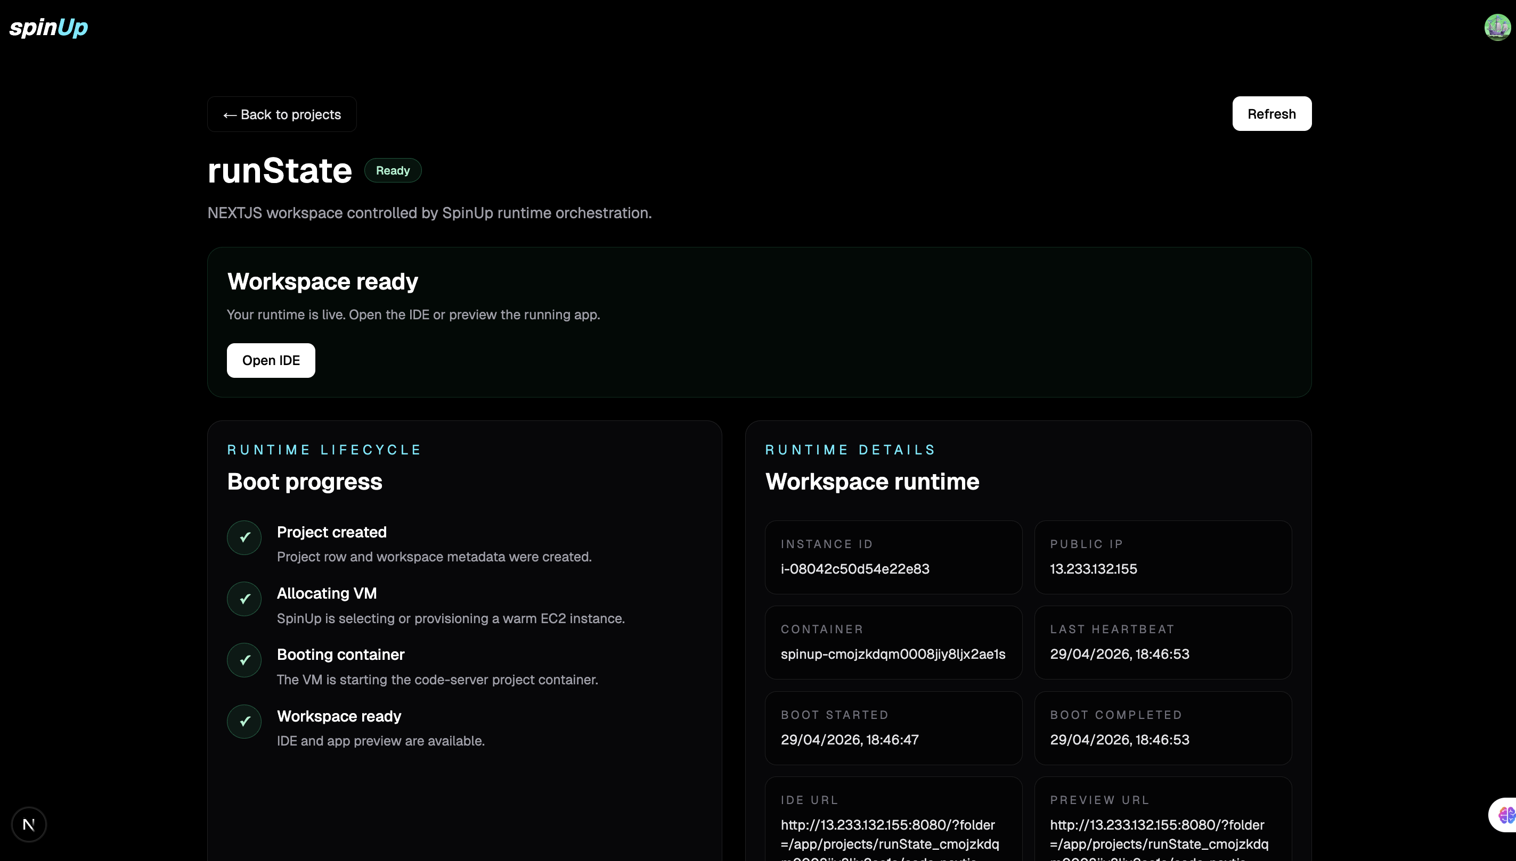
Task: Click the INSTANCE ID field label
Action: (x=827, y=544)
